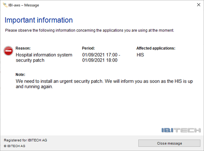204x151 pixels.
Task: Click the 'and running again' note line
Action: 34,87
